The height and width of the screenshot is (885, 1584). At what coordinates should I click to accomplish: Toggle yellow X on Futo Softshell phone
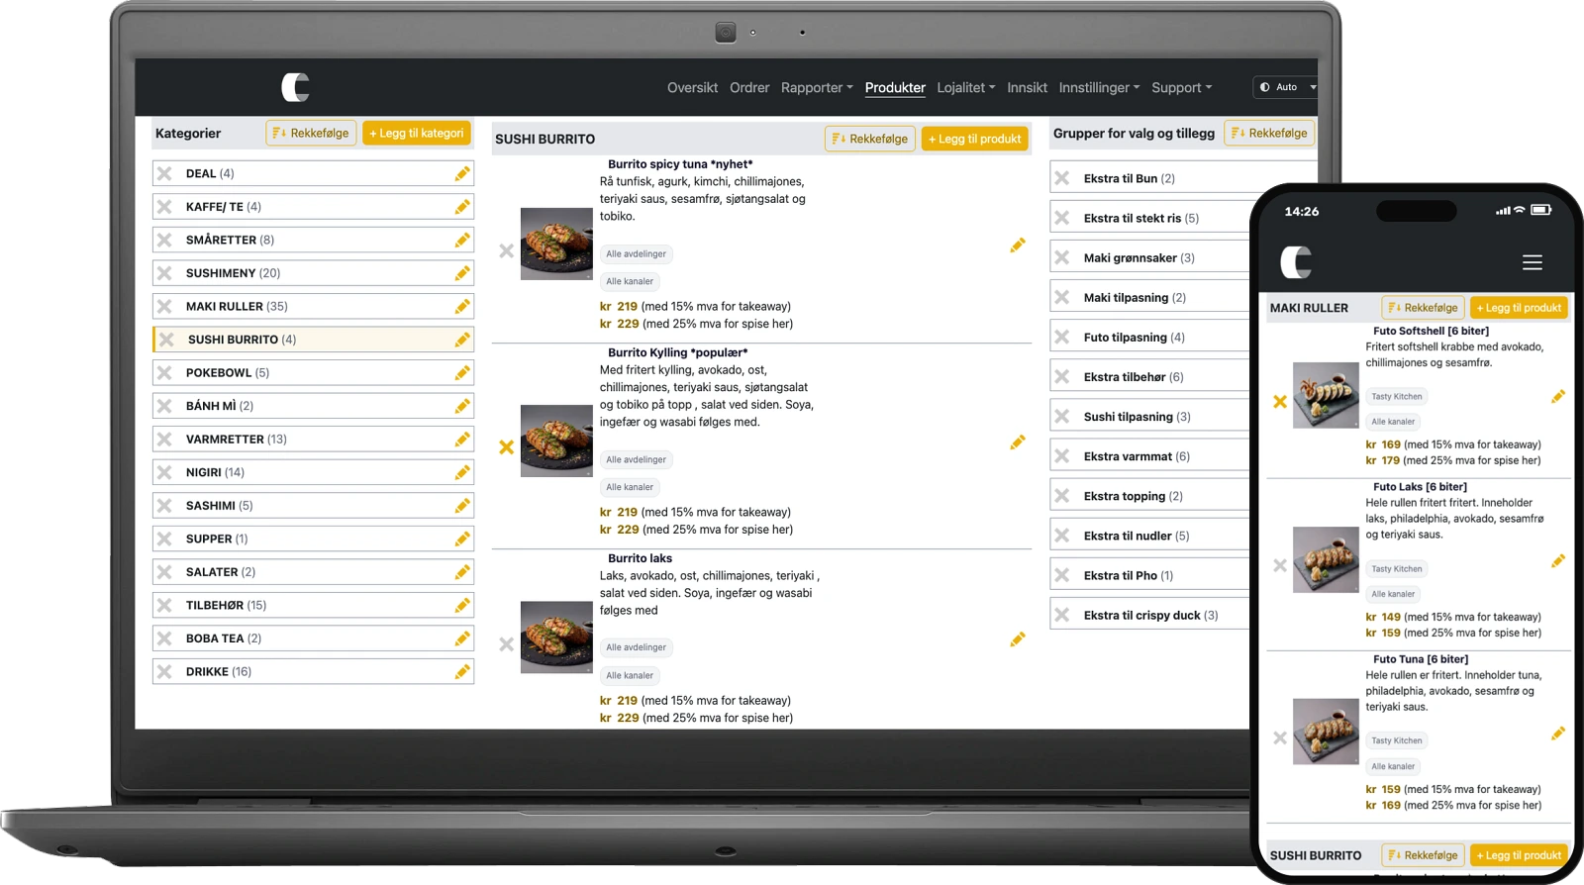click(x=1280, y=402)
